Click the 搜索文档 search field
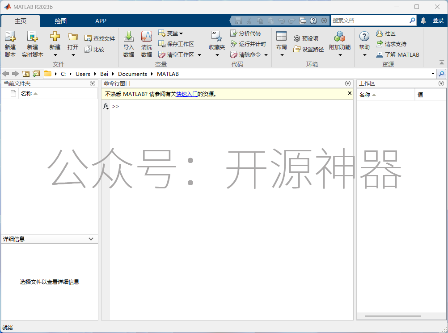 (x=370, y=20)
